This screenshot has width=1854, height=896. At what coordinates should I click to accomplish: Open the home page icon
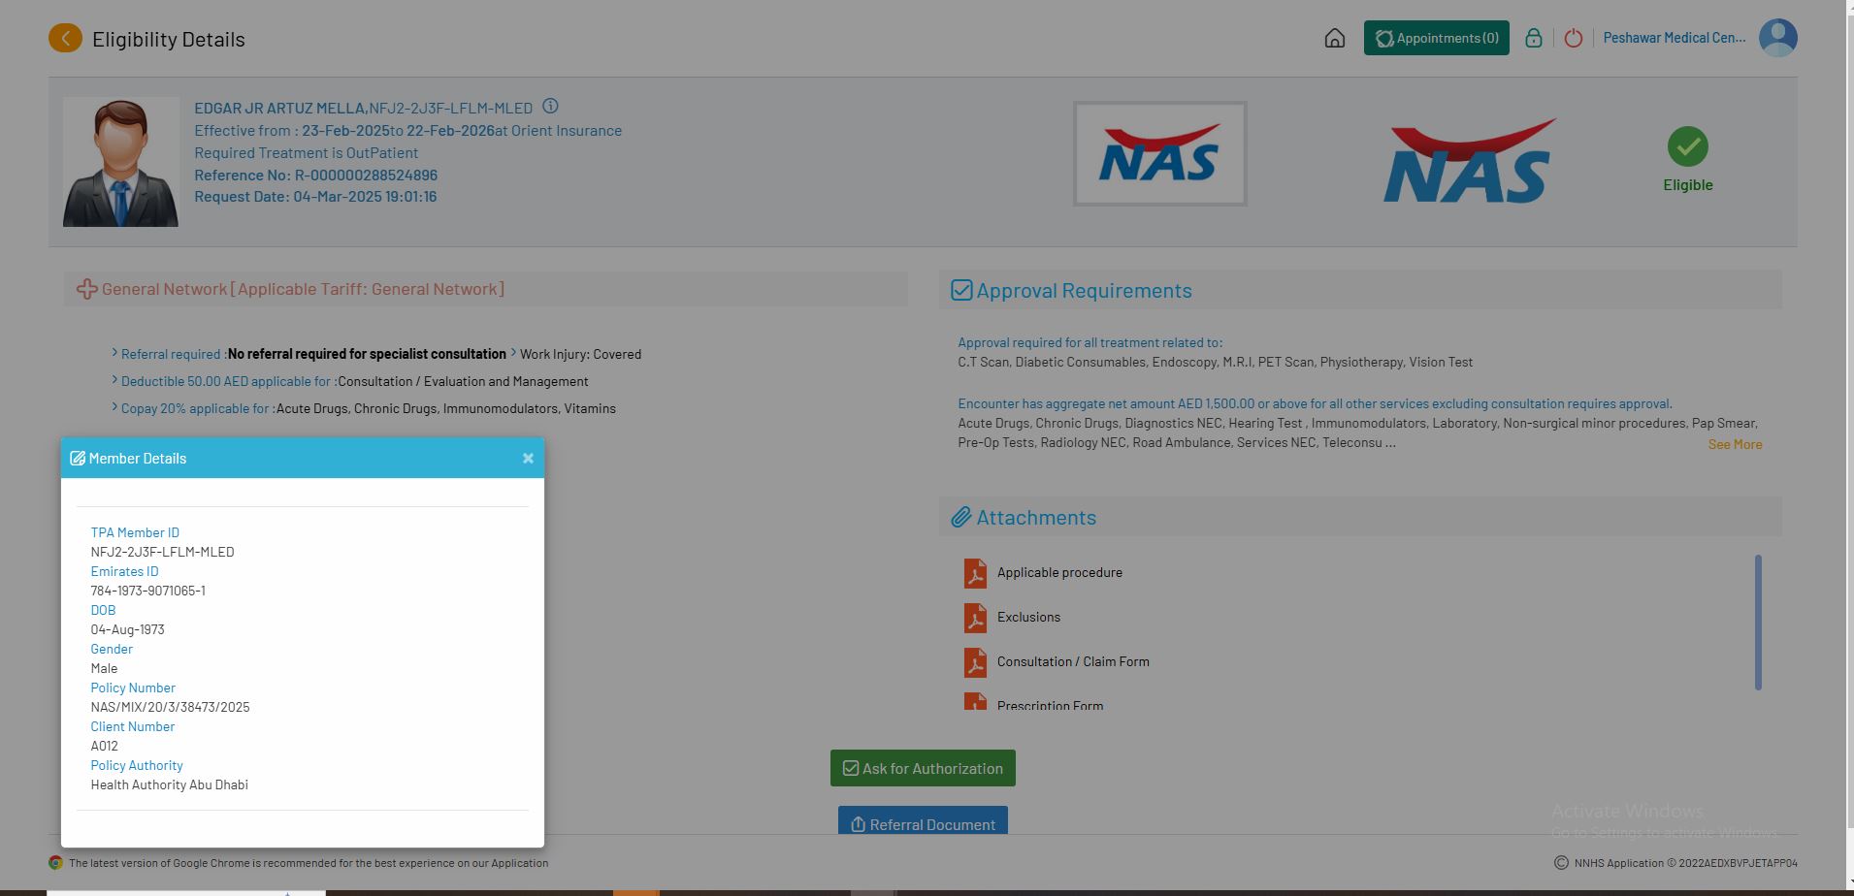[x=1335, y=38]
